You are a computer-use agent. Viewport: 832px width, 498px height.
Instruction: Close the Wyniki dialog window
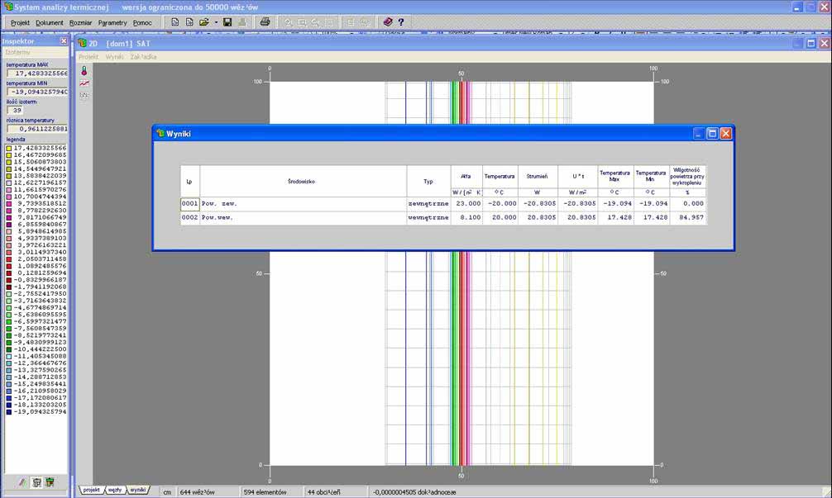[726, 134]
